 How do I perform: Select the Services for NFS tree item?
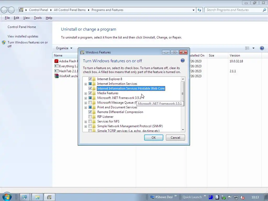(x=108, y=121)
